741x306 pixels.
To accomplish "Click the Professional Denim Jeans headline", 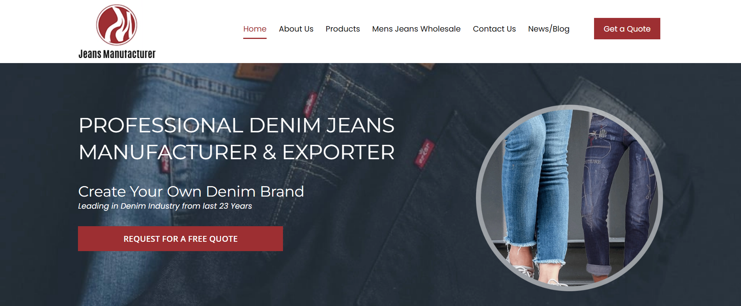I will [x=237, y=125].
